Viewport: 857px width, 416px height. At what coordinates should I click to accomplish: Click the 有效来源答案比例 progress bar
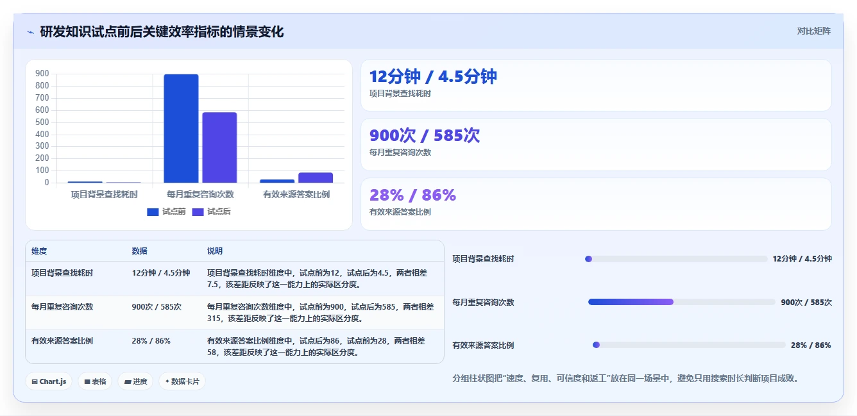point(689,345)
